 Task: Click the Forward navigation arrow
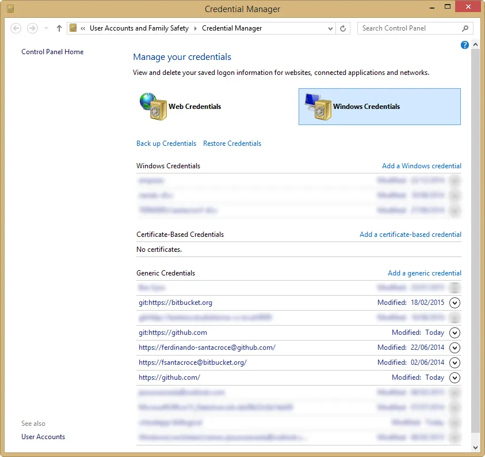click(32, 28)
